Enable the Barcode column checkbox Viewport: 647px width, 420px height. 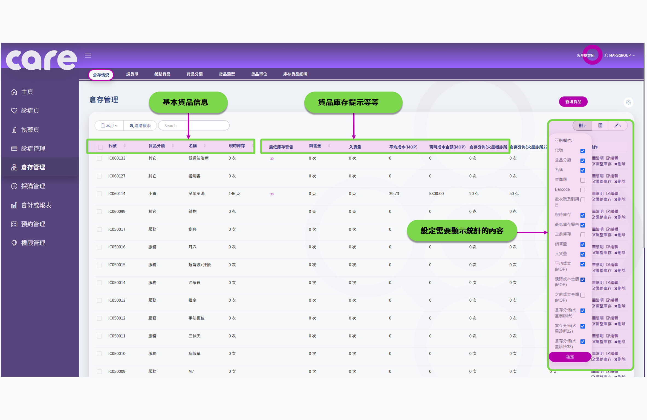583,190
